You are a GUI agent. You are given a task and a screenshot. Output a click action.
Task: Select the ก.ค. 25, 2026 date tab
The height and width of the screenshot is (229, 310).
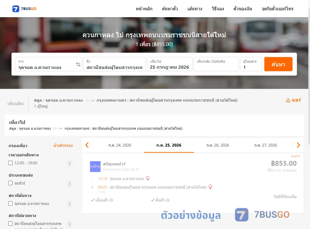click(169, 145)
